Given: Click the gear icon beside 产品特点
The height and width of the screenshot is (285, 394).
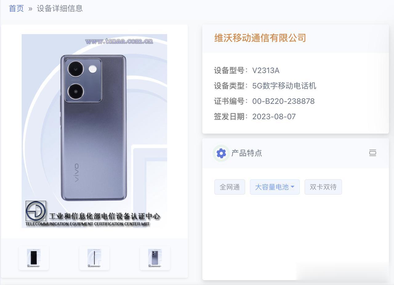Looking at the screenshot, I should click(x=221, y=153).
